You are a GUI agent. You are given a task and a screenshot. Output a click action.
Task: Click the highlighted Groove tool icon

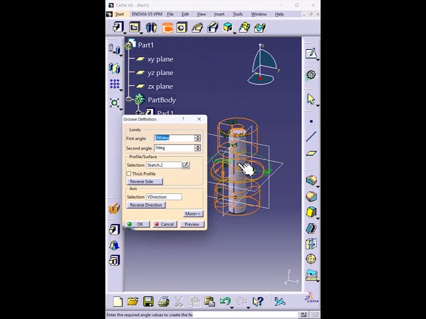click(167, 27)
